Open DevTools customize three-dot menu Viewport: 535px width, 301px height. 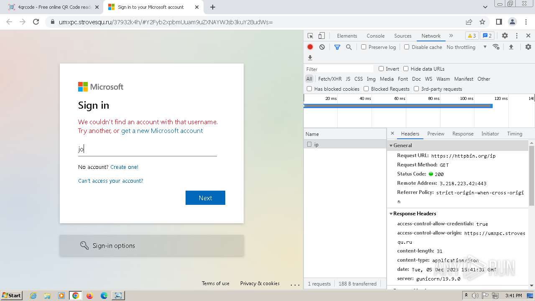coord(517,36)
